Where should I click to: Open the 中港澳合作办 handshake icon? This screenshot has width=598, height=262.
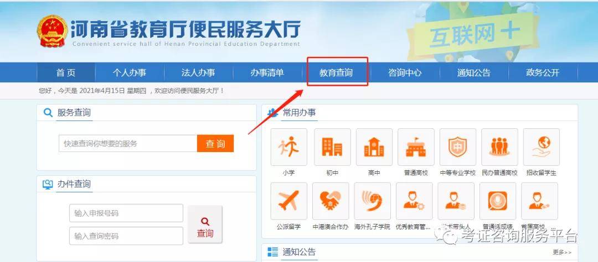coord(331,201)
